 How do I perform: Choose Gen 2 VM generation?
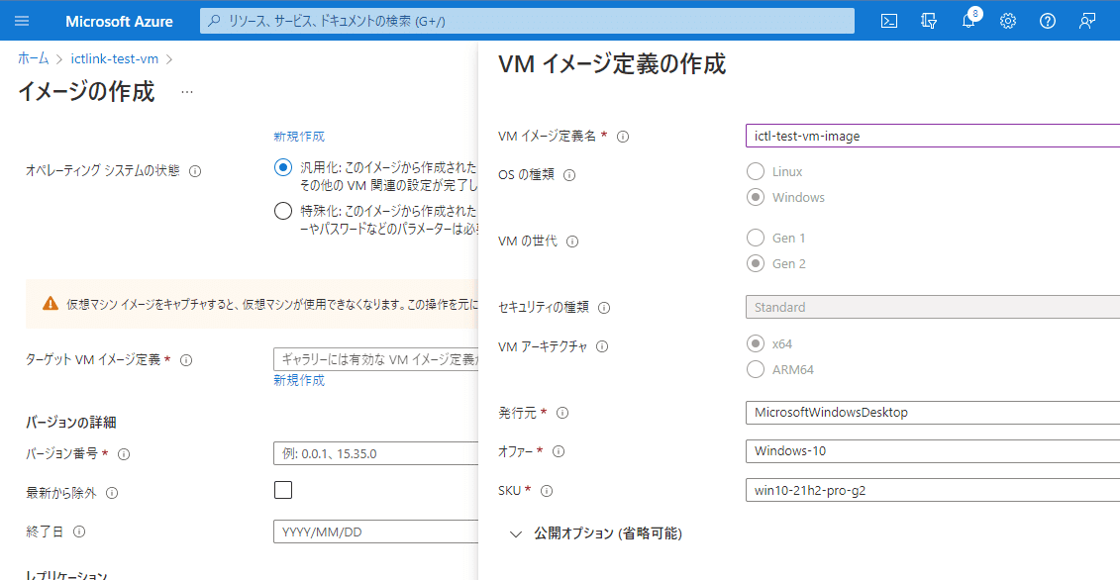pos(755,263)
